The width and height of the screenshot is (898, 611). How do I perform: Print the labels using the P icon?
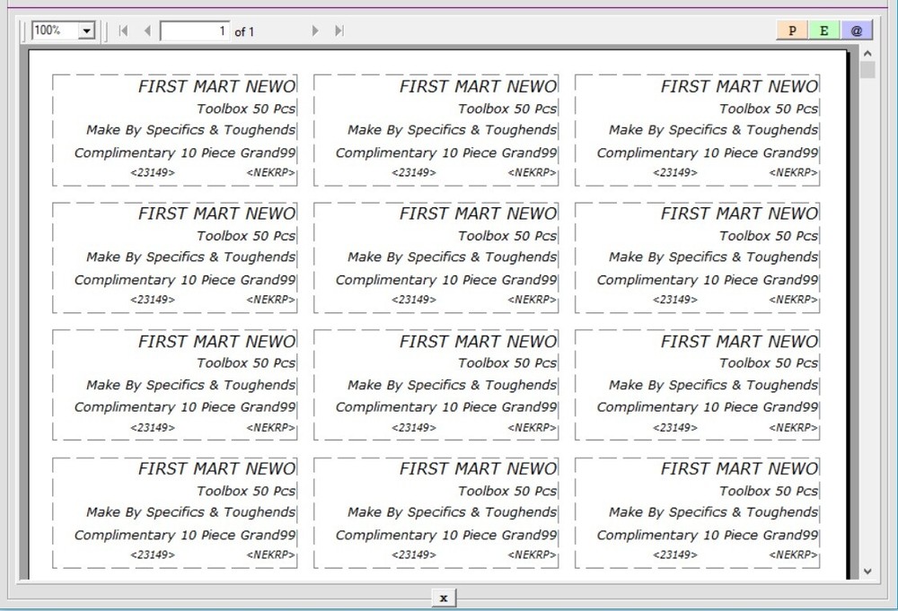(x=791, y=30)
